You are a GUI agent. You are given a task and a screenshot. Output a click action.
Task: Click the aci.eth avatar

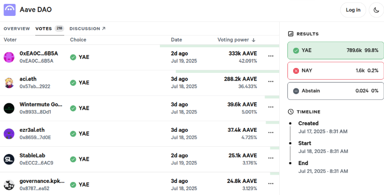pyautogui.click(x=9, y=83)
